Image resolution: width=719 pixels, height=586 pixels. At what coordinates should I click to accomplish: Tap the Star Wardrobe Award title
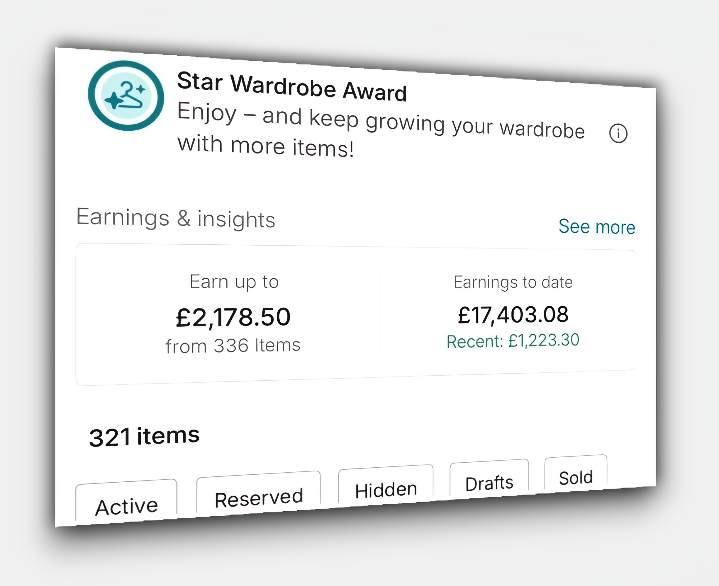tap(291, 86)
